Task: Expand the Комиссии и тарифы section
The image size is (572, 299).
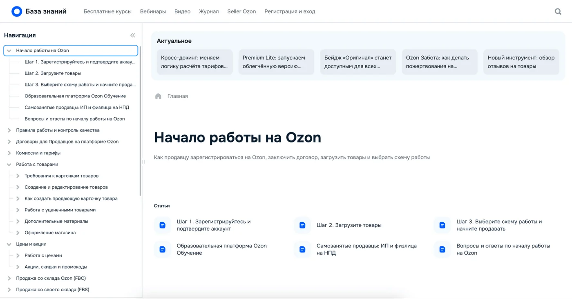Action: tap(9, 153)
